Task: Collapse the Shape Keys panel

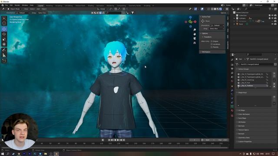Action: pyautogui.click(x=242, y=93)
